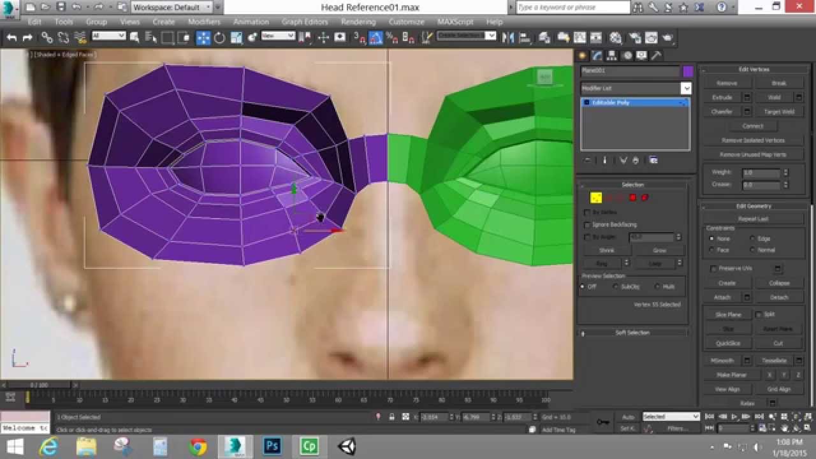
Task: Open the Graph Editors menu
Action: click(305, 22)
